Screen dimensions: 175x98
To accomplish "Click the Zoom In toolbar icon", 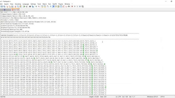I will [36, 7].
